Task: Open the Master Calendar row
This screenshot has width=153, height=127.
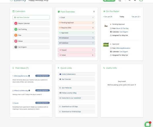Action: tap(31, 23)
